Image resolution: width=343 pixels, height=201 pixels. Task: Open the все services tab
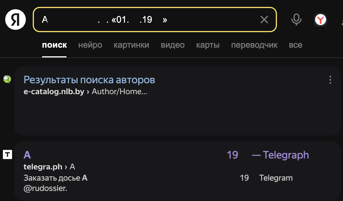click(295, 45)
